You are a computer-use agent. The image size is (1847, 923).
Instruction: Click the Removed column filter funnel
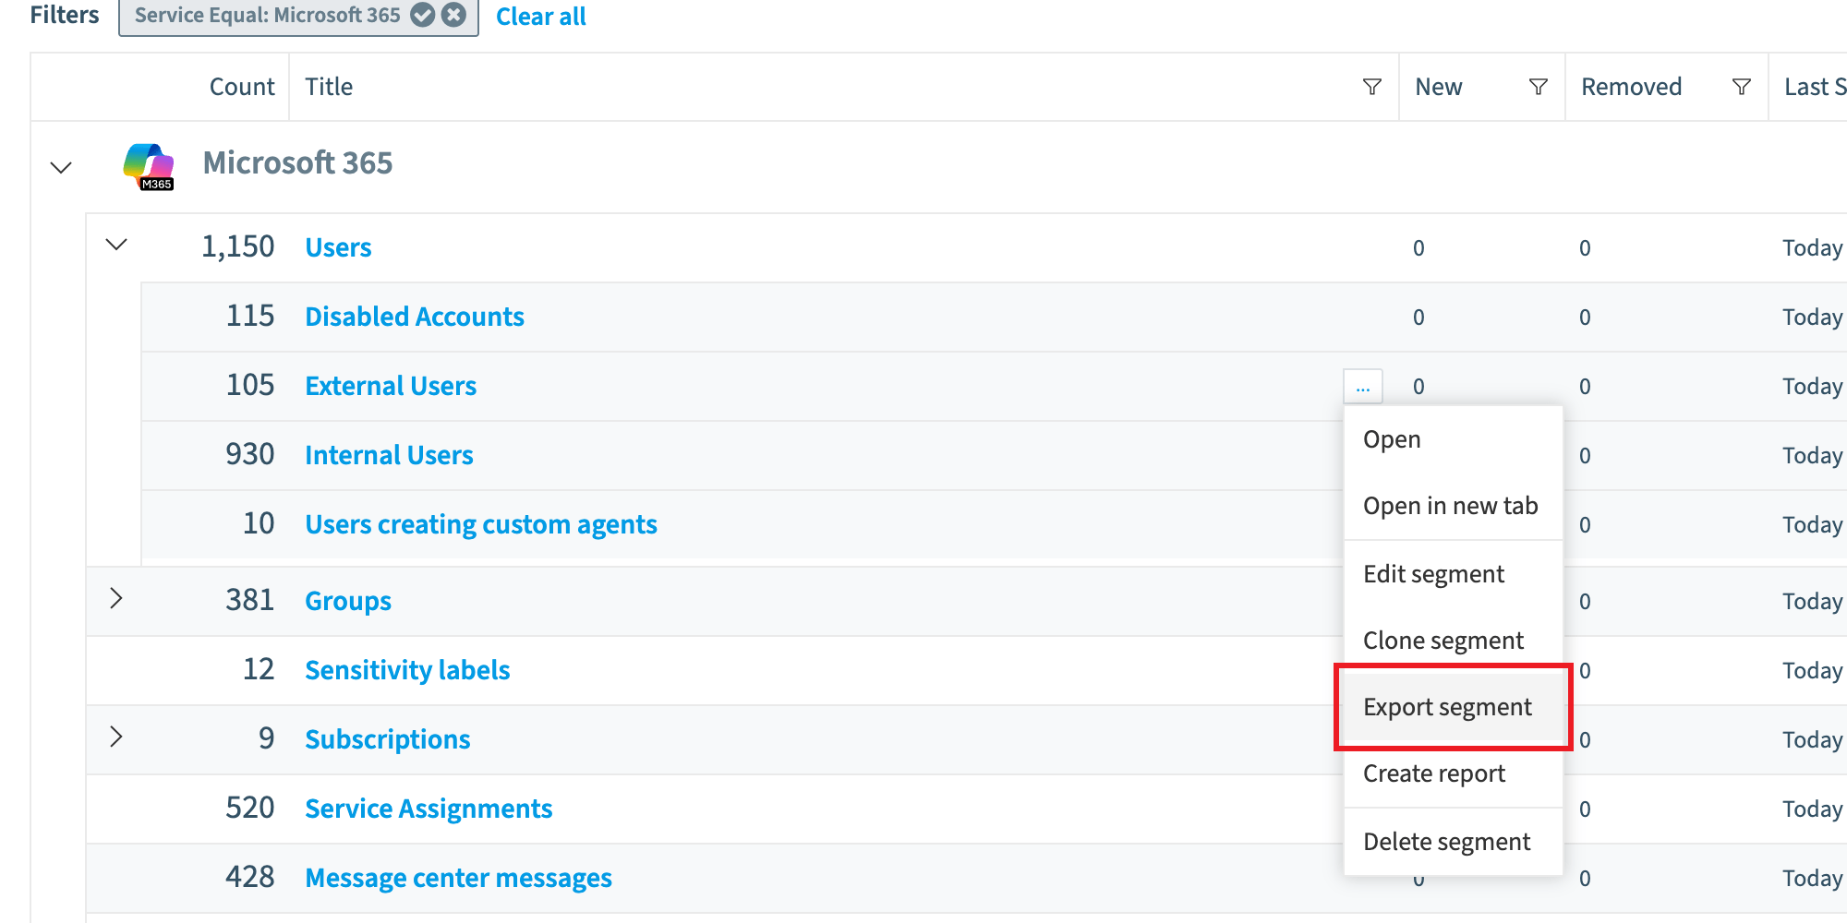(1742, 87)
